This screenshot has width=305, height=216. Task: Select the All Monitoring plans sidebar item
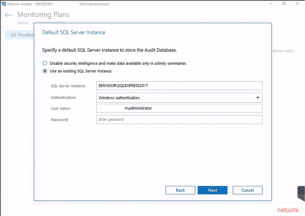pyautogui.click(x=20, y=35)
